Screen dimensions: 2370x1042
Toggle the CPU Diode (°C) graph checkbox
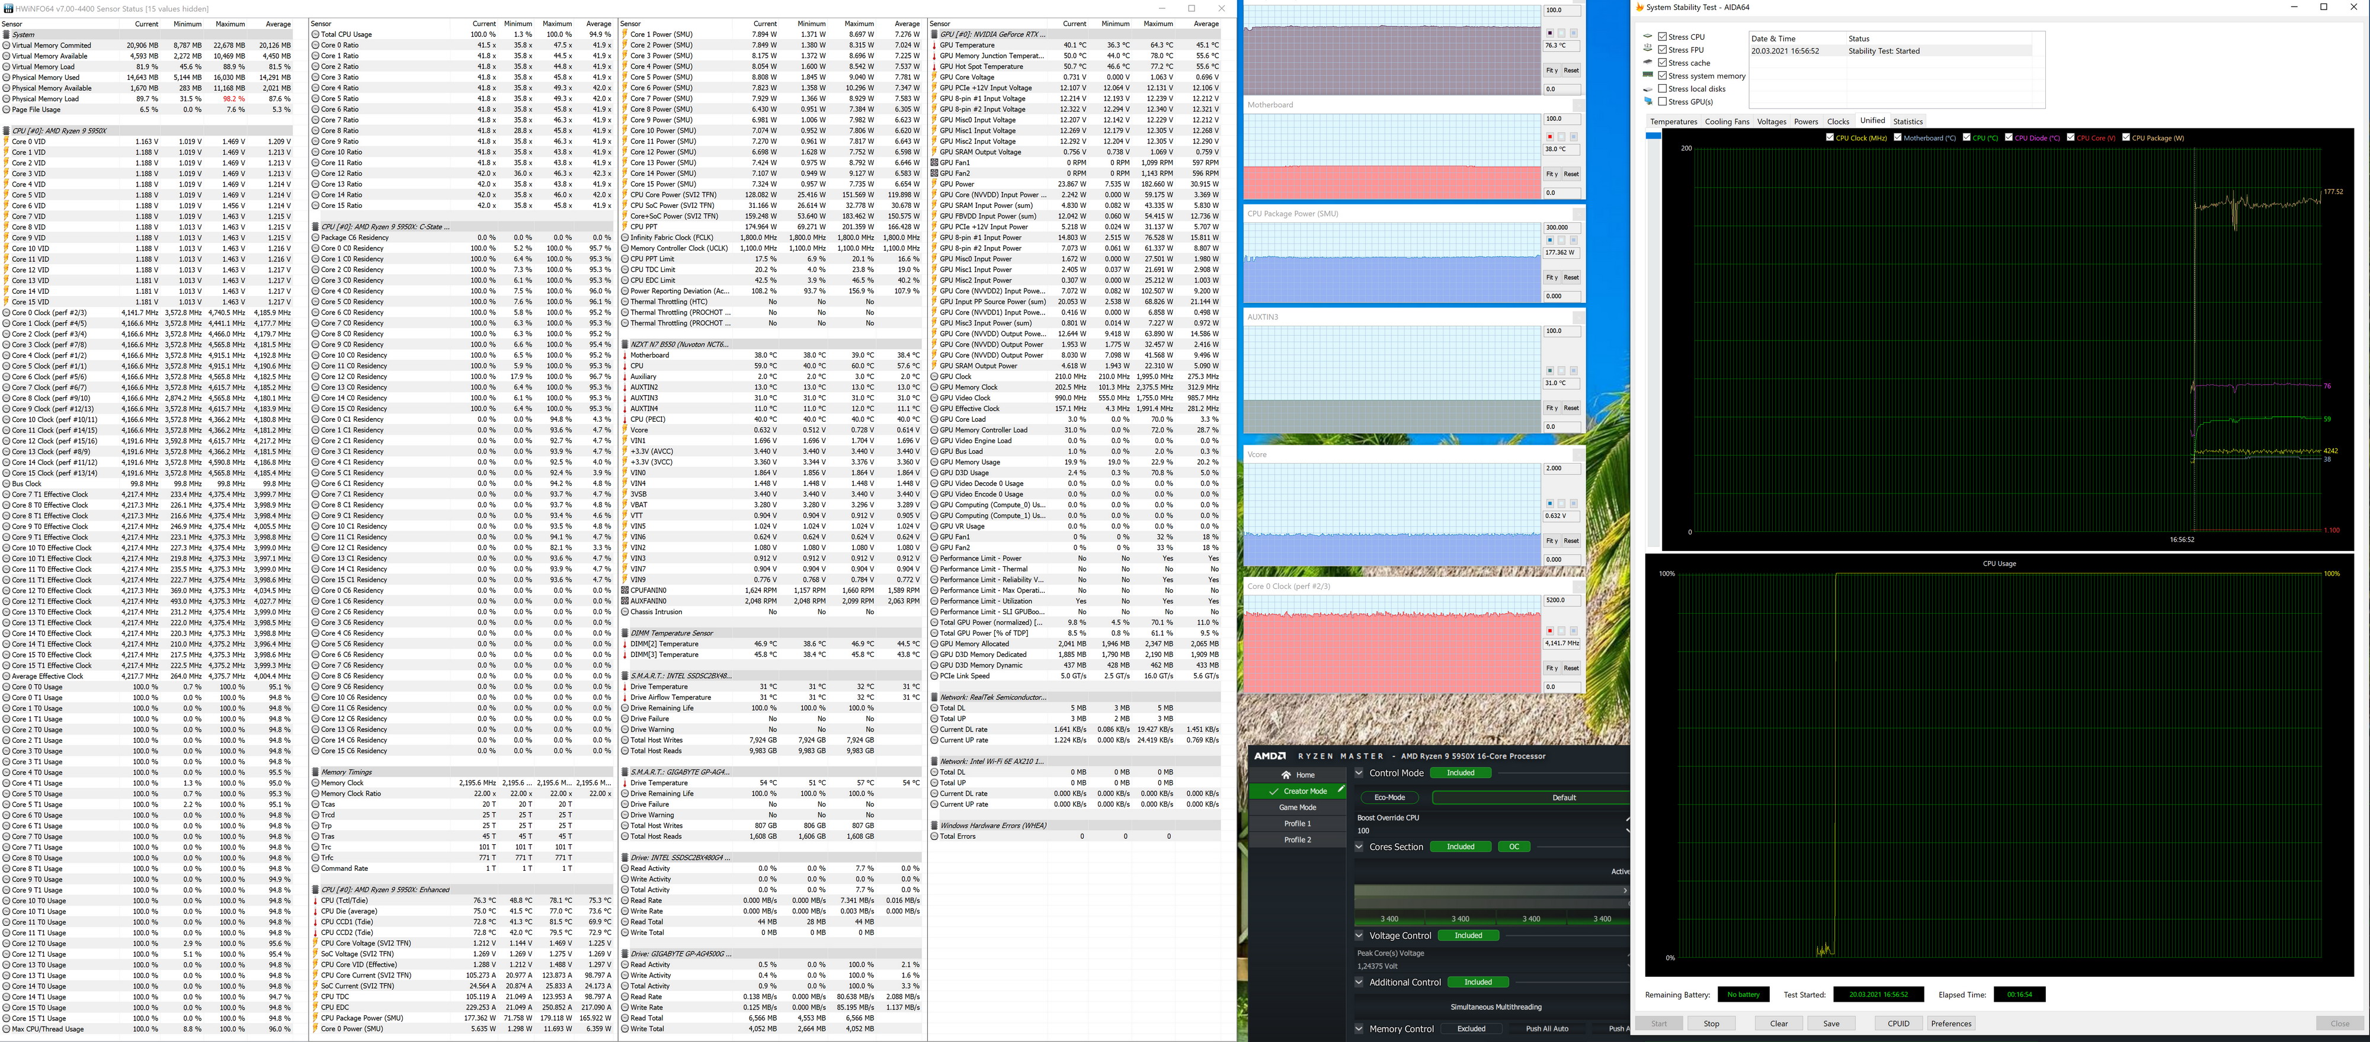click(x=2009, y=138)
